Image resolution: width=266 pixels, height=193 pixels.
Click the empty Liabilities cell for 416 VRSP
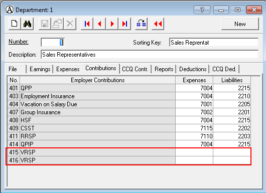(232, 160)
